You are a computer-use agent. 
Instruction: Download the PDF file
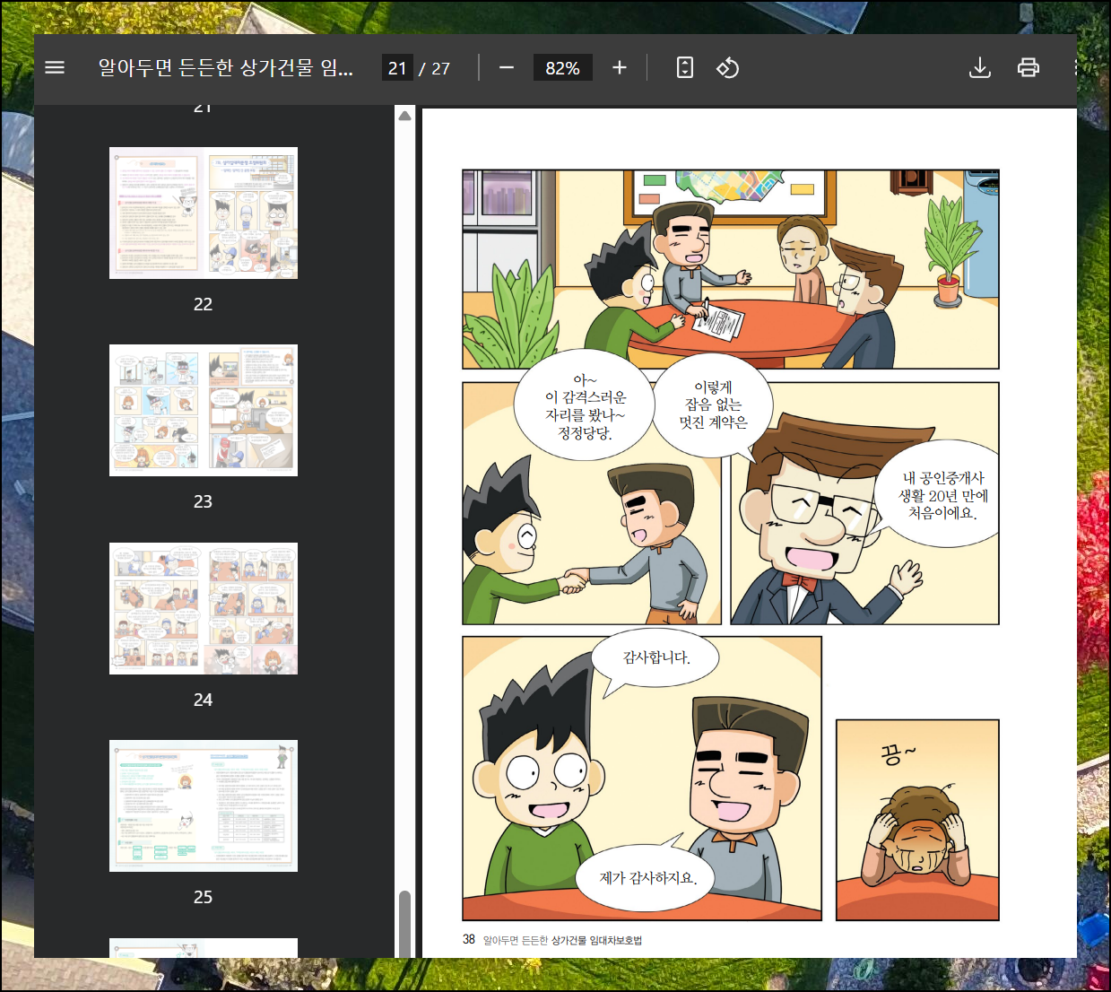click(980, 67)
